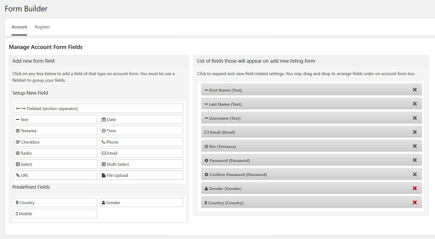
Task: Add the predefined Gender field
Action: 141,202
